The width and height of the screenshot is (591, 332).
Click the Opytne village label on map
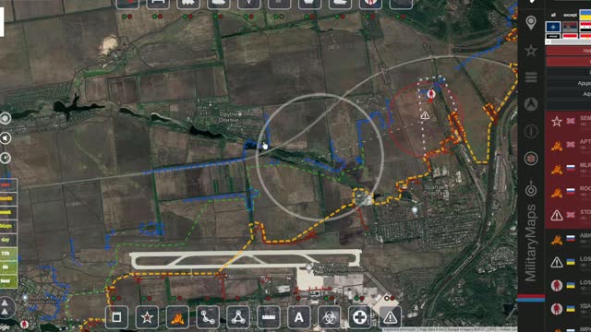point(230,117)
